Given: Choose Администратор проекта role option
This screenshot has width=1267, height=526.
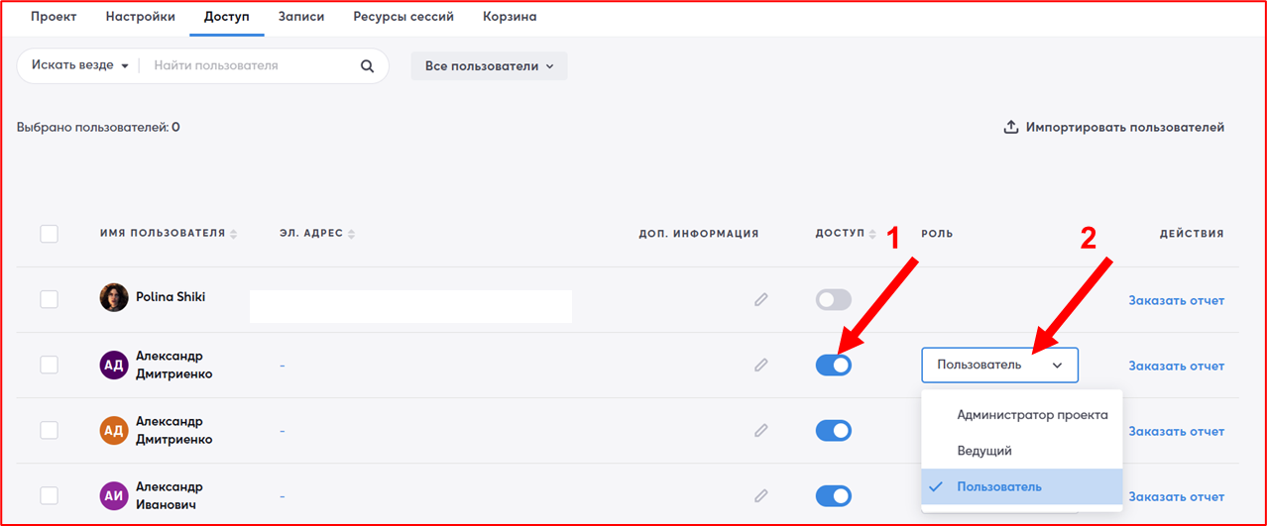Looking at the screenshot, I should pos(1032,415).
